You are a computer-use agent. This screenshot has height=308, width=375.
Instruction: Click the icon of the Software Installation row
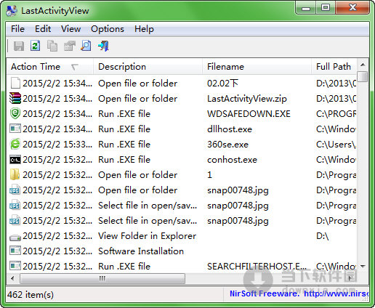pyautogui.click(x=15, y=251)
